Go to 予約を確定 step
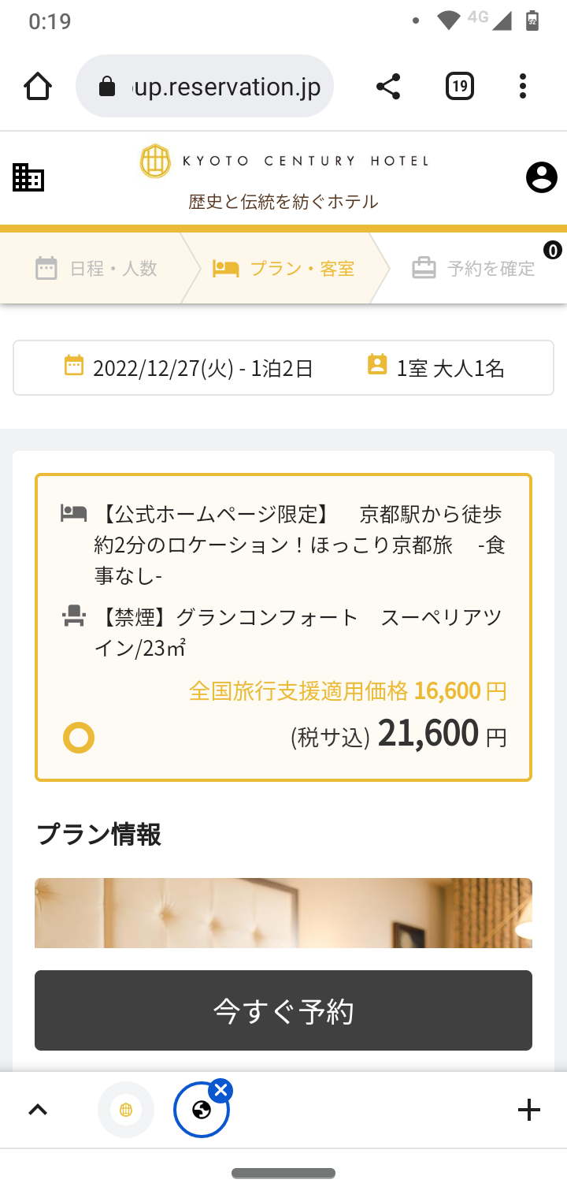567x1198 pixels. click(473, 269)
